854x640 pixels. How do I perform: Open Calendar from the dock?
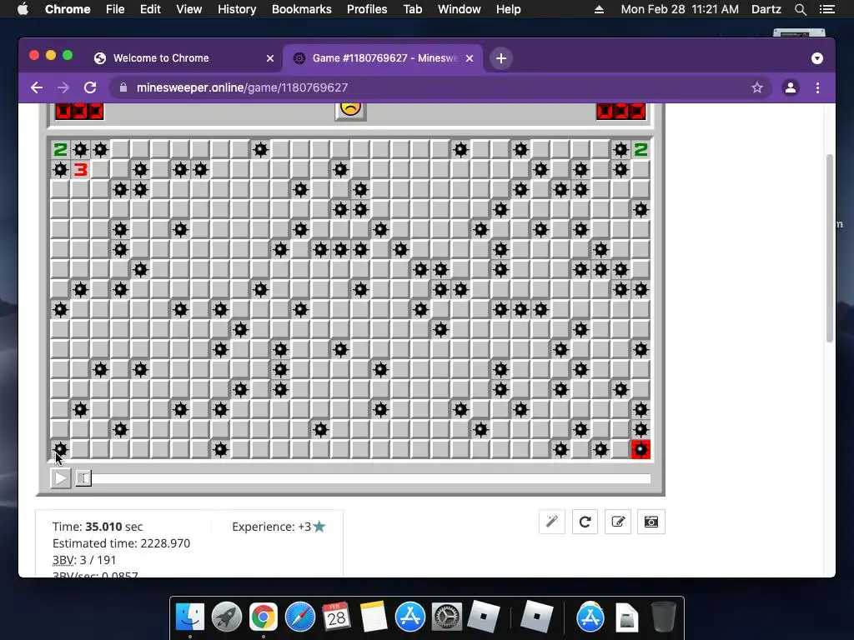click(336, 617)
